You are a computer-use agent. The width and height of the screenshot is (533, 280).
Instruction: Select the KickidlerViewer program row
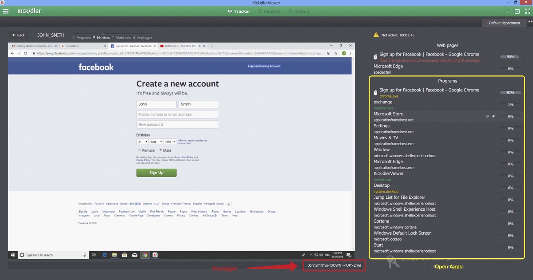[x=447, y=176]
